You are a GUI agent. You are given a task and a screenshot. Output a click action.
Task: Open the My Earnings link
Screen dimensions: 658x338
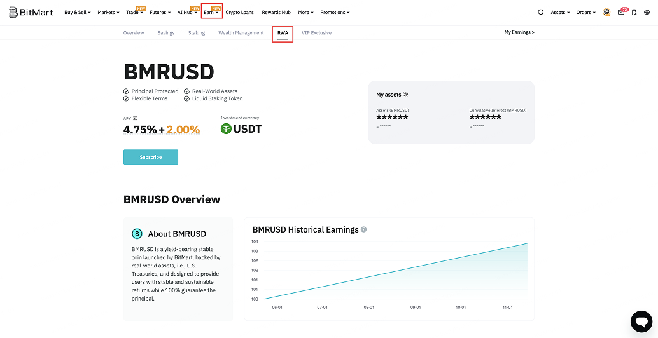click(x=519, y=32)
